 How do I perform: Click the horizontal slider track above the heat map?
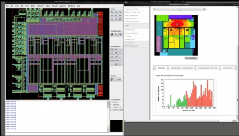pyautogui.click(x=178, y=9)
